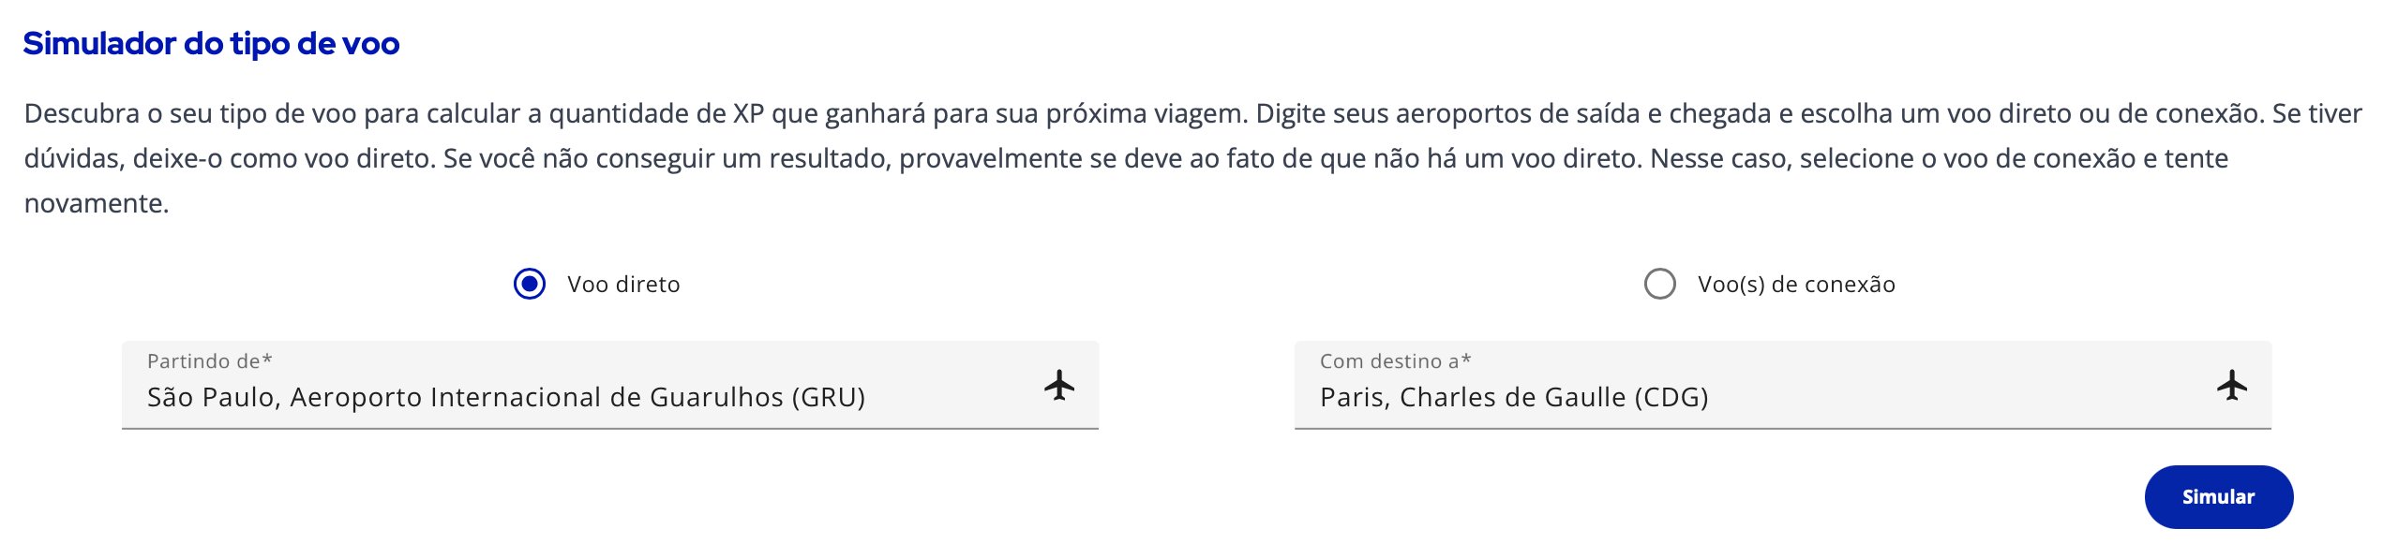Screen dimensions: 2383x558
Task: Click the "Com destino a*" field label
Action: (x=1395, y=361)
